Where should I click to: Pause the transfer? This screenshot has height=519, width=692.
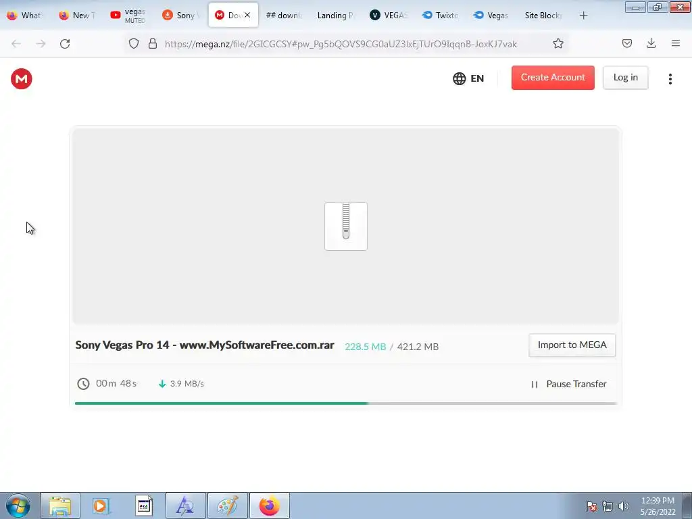click(569, 384)
